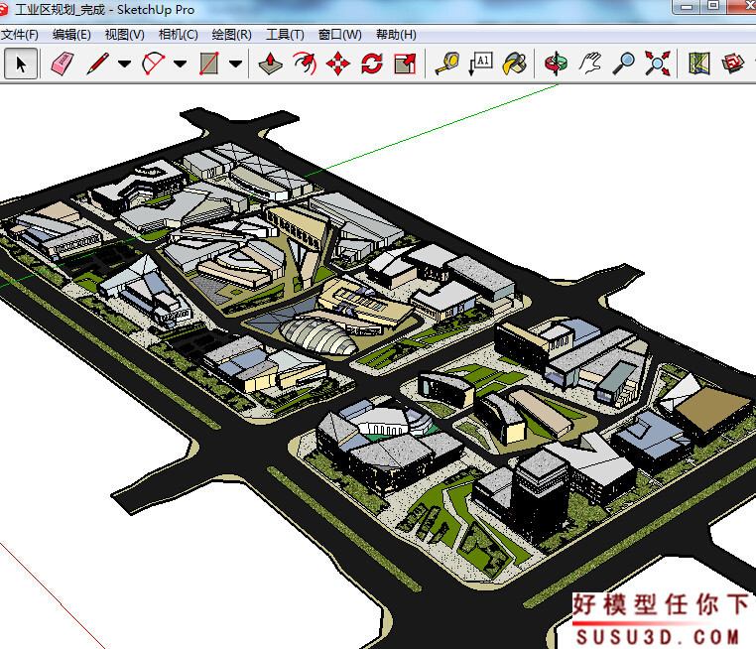Select the arrow Select tool
Viewport: 756px width, 649px height.
(21, 64)
